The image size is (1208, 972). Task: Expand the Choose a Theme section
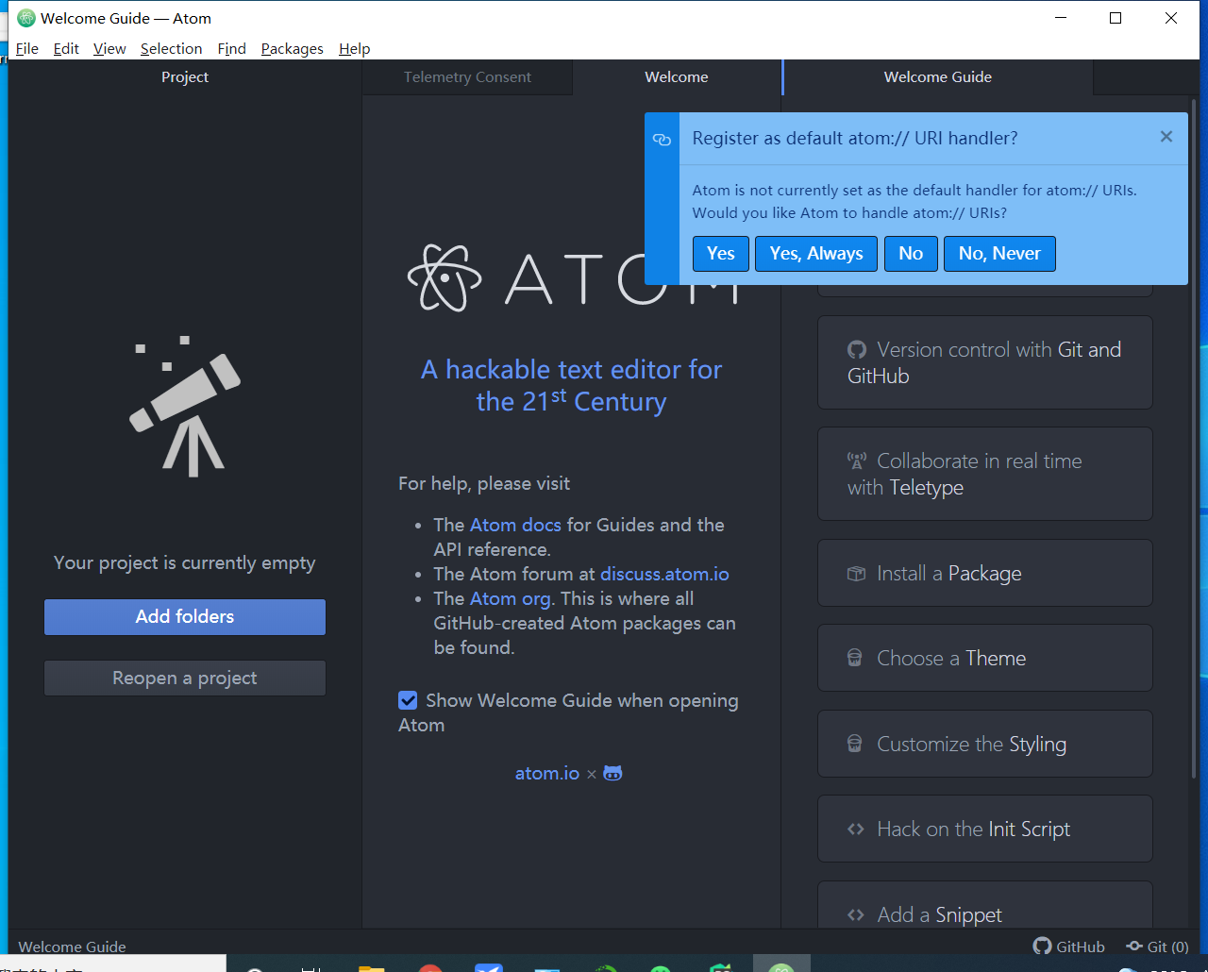click(x=985, y=658)
